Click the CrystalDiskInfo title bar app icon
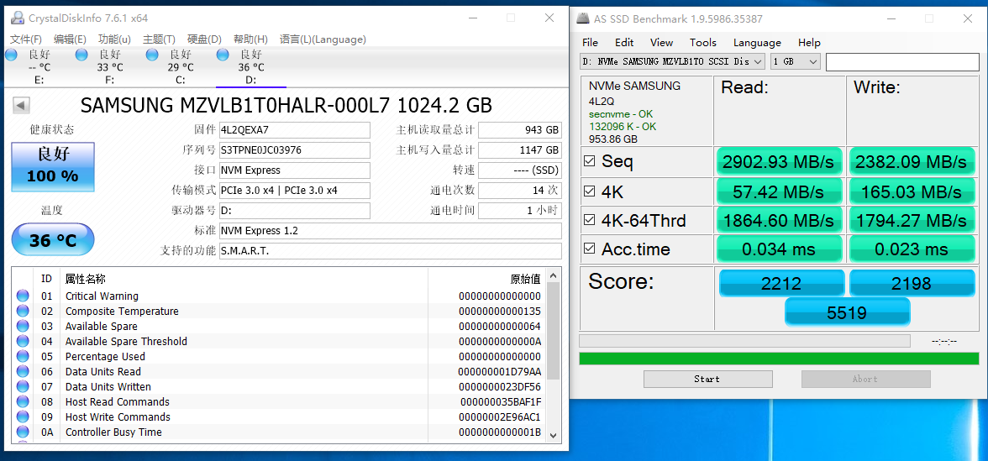Viewport: 988px width, 461px height. [x=18, y=18]
